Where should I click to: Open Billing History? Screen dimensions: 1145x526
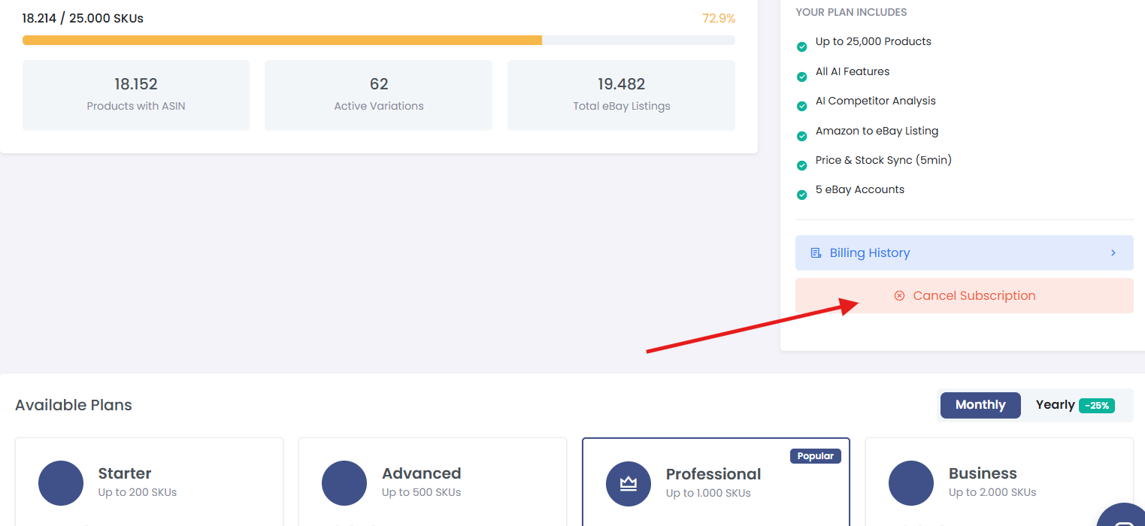point(964,252)
